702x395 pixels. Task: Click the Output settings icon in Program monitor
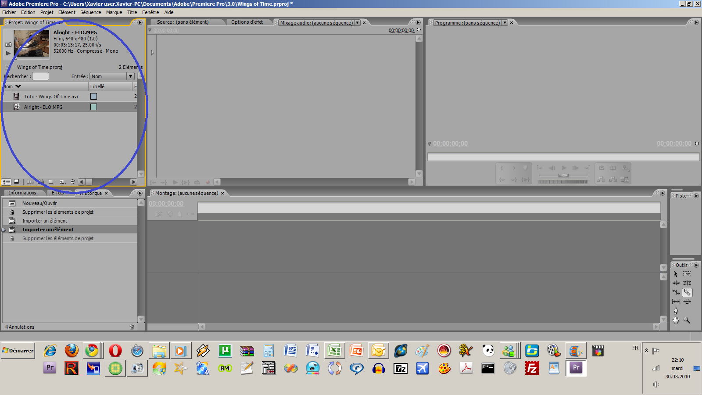[625, 168]
